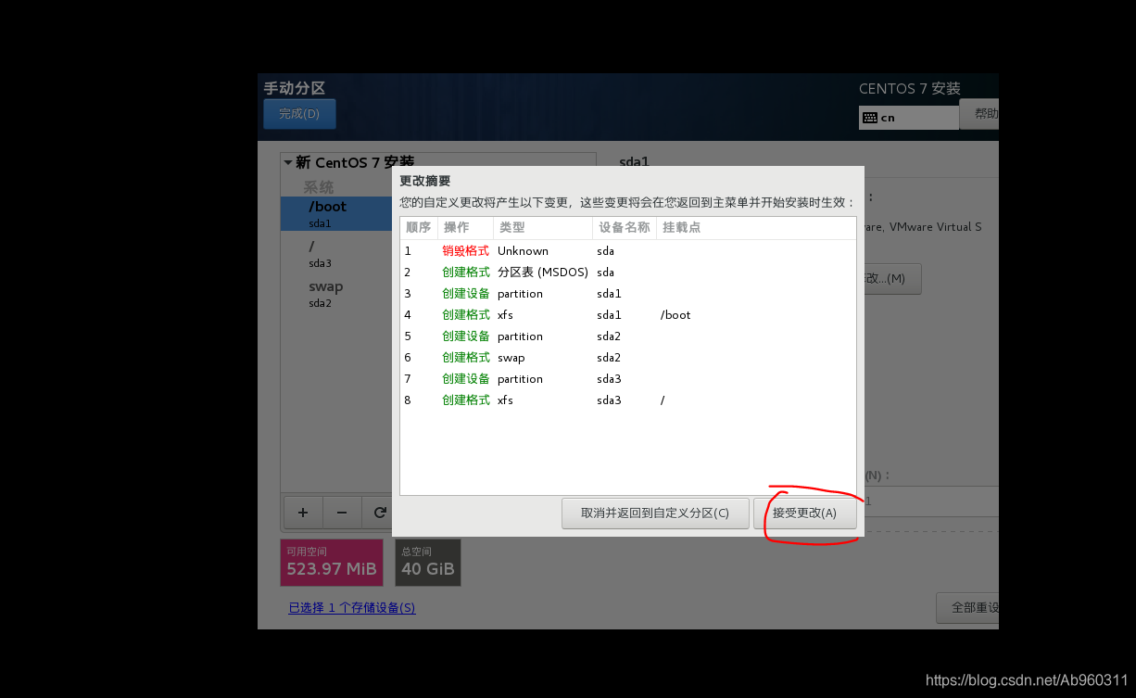Click the 操作 column header
This screenshot has height=698, width=1136.
[465, 227]
